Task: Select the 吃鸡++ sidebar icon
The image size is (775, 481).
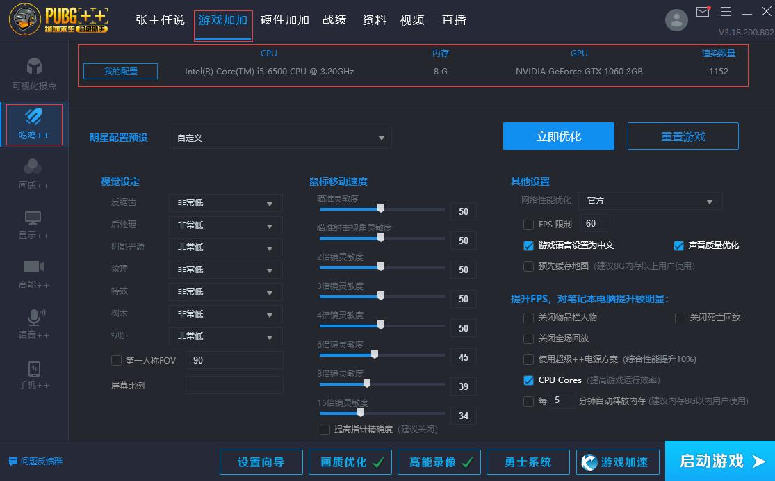Action: pyautogui.click(x=33, y=124)
